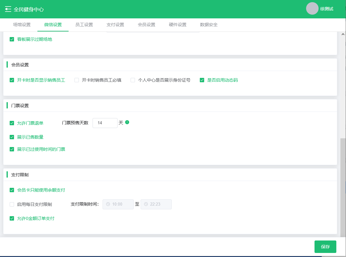This screenshot has height=257, width=346.
Task: Uncheck 允许门票退单 option
Action: [x=12, y=123]
